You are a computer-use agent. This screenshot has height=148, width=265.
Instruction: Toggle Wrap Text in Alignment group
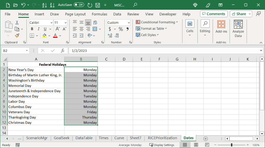pos(95,22)
